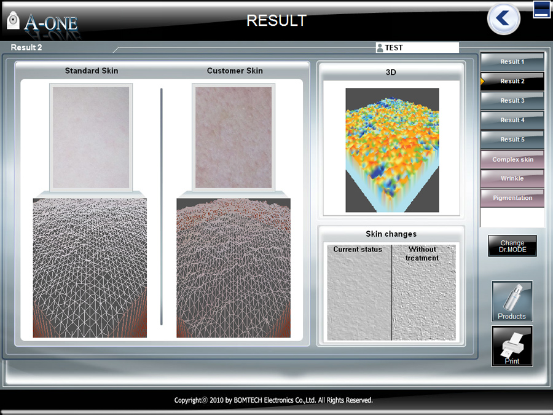Image resolution: width=553 pixels, height=415 pixels.
Task: Click the user icon beside TEST
Action: pyautogui.click(x=380, y=47)
